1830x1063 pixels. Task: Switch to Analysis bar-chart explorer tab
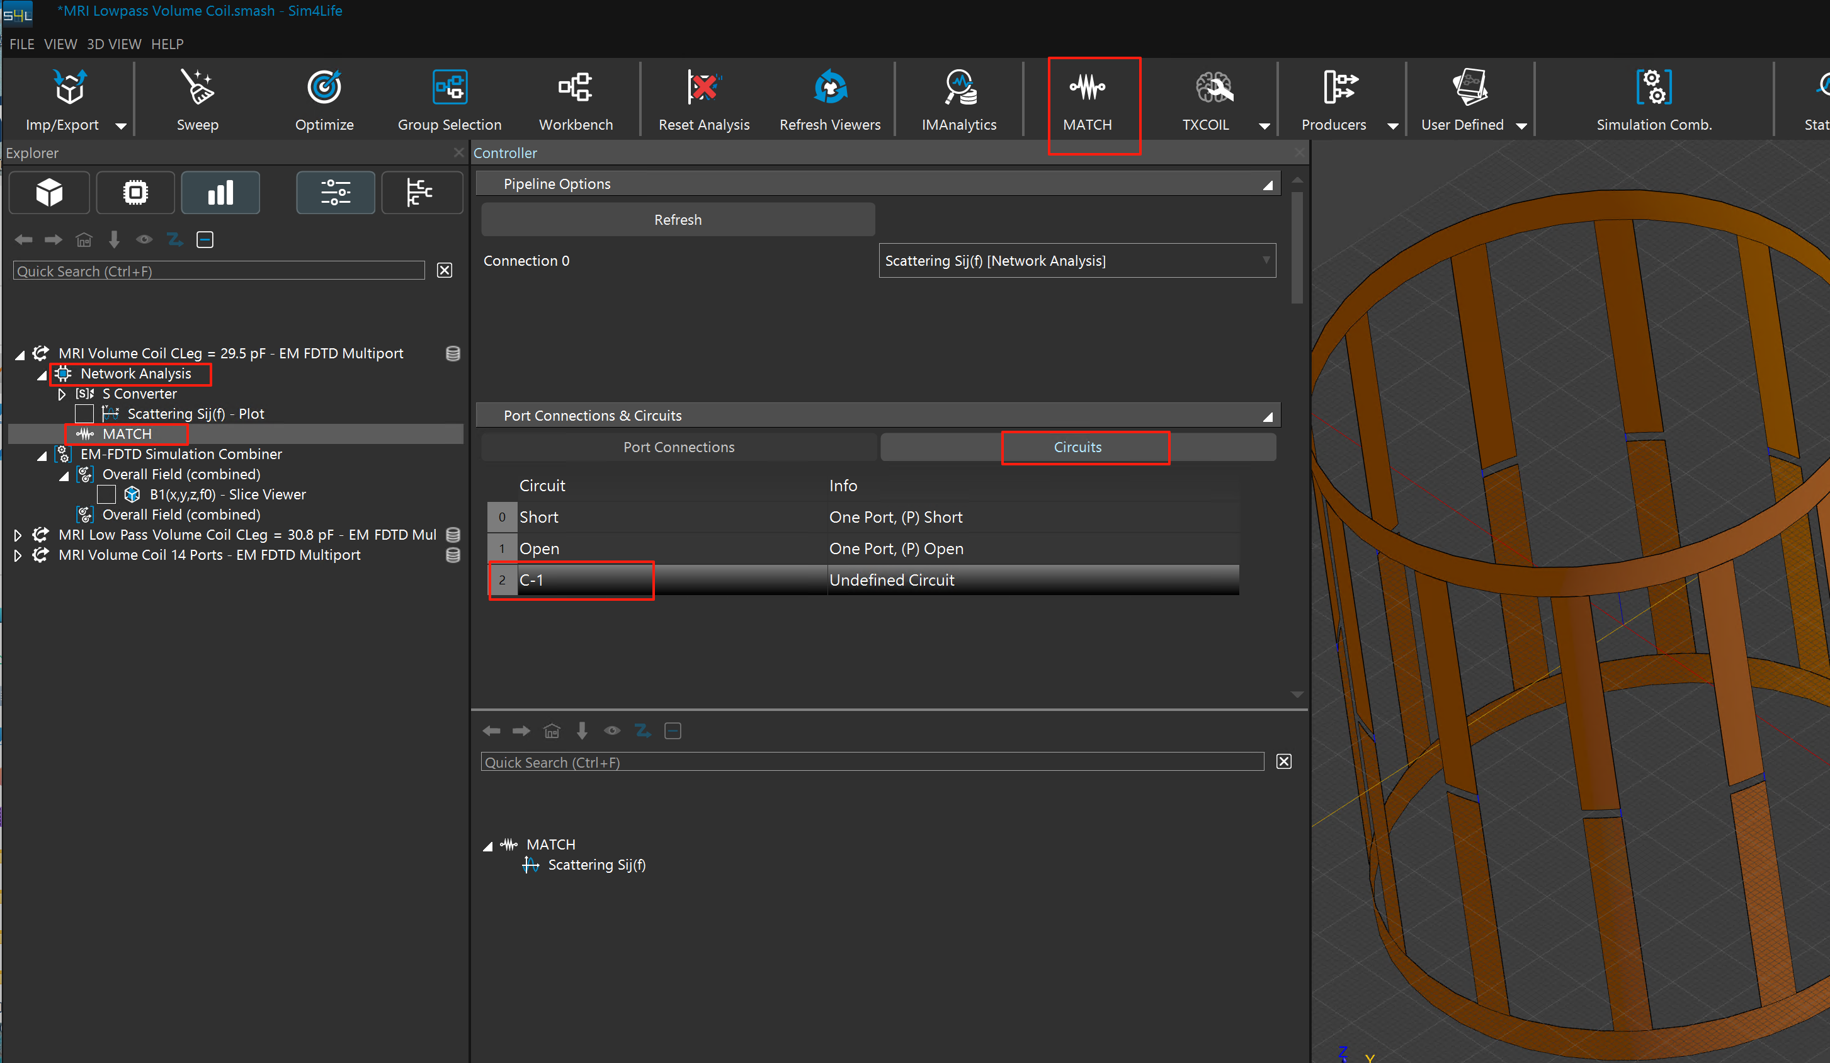pyautogui.click(x=220, y=193)
